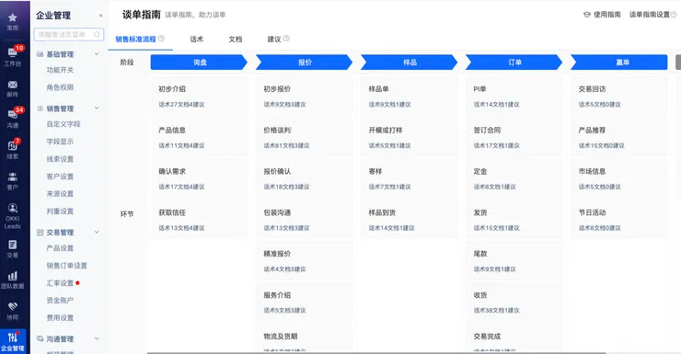Open 费用设置 menu item
Viewport: 681px width, 354px height.
[x=60, y=318]
